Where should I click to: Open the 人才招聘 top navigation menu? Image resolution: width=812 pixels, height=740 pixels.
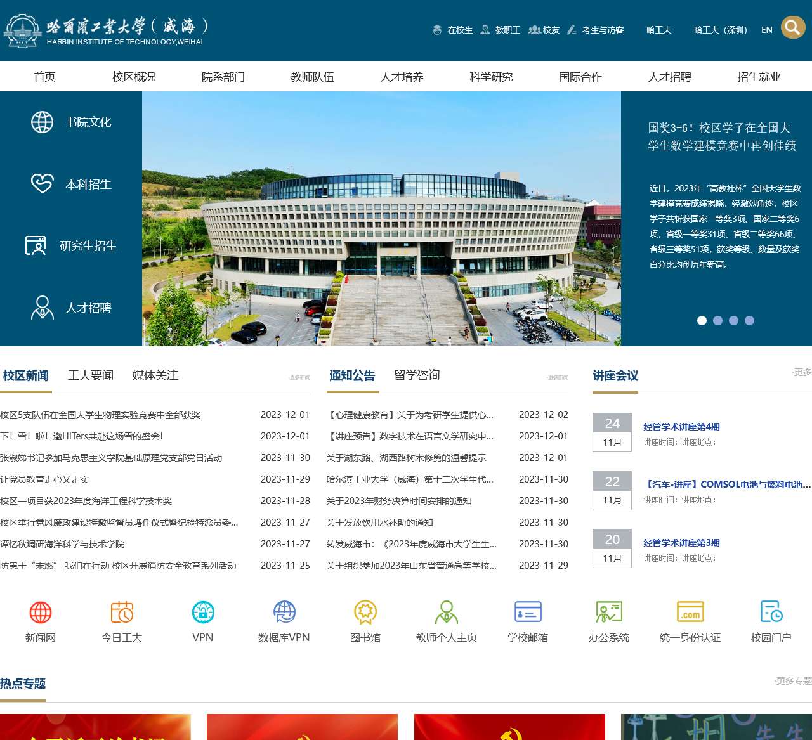pos(670,77)
